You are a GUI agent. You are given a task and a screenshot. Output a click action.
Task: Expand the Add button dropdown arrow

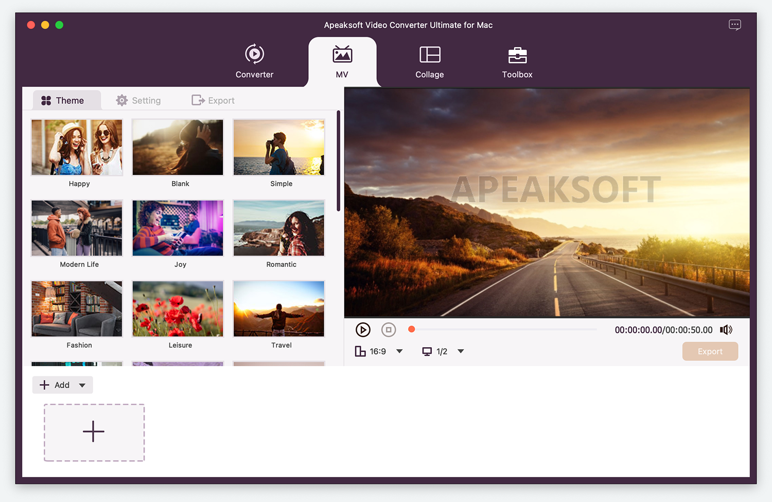82,385
